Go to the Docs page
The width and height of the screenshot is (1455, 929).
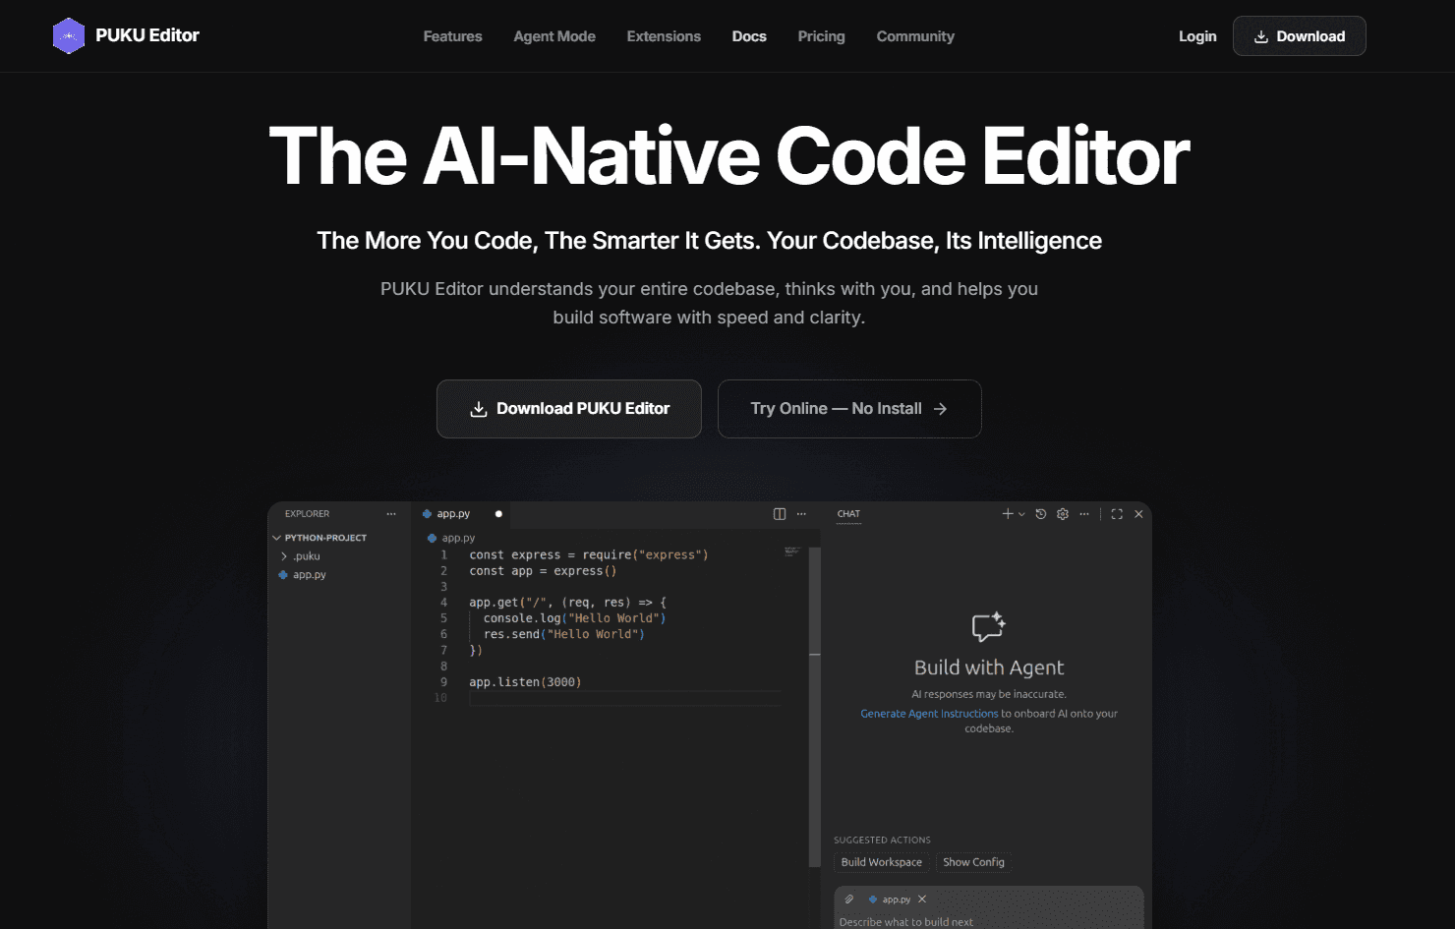749,36
